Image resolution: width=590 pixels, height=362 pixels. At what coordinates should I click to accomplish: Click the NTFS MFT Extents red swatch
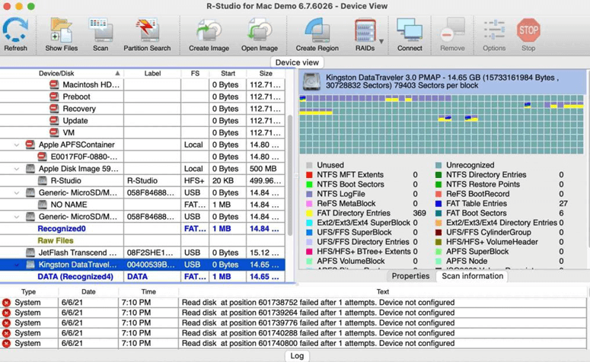309,175
